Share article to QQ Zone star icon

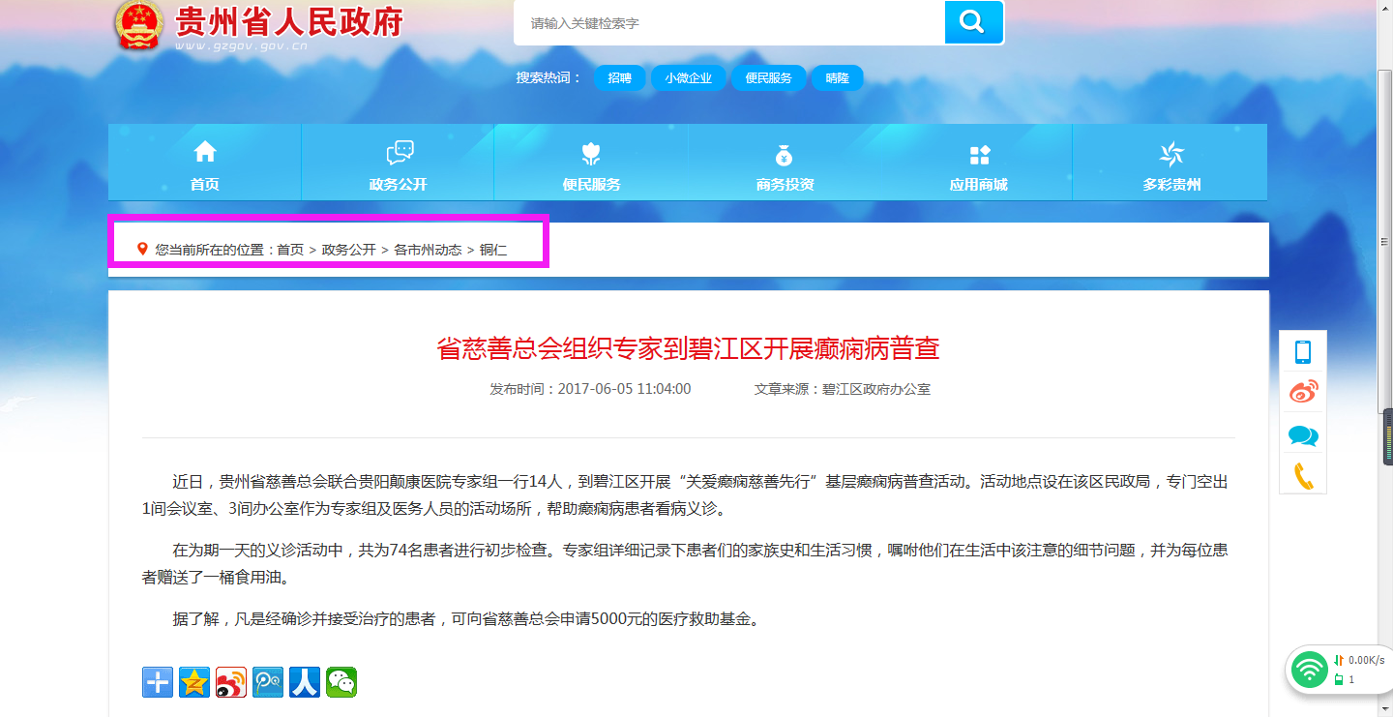point(194,682)
